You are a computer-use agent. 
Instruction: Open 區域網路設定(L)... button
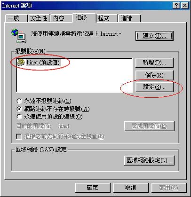(149, 160)
